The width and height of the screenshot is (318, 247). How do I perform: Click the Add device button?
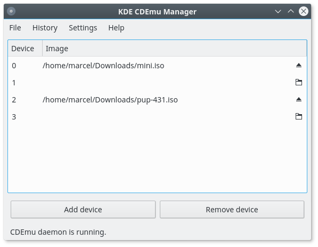tap(83, 210)
